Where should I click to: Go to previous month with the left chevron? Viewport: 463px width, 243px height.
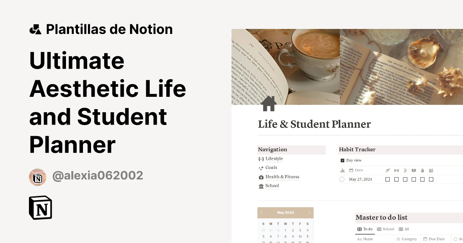[x=262, y=213]
